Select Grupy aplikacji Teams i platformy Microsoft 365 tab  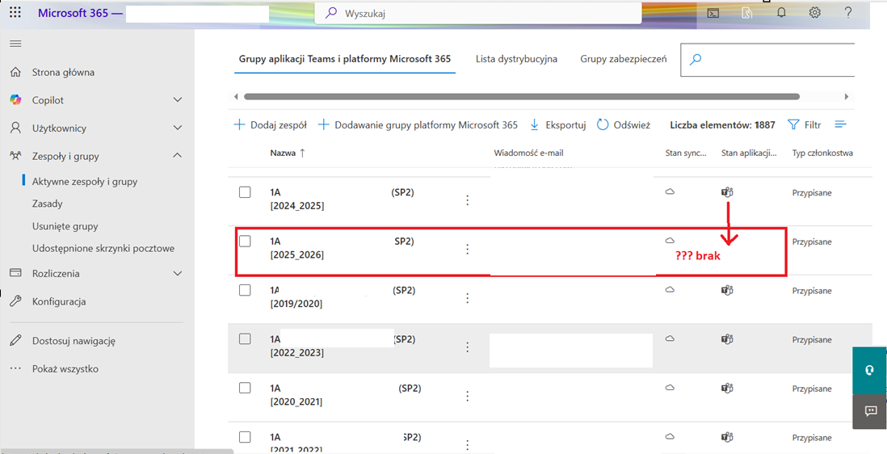[x=344, y=59]
